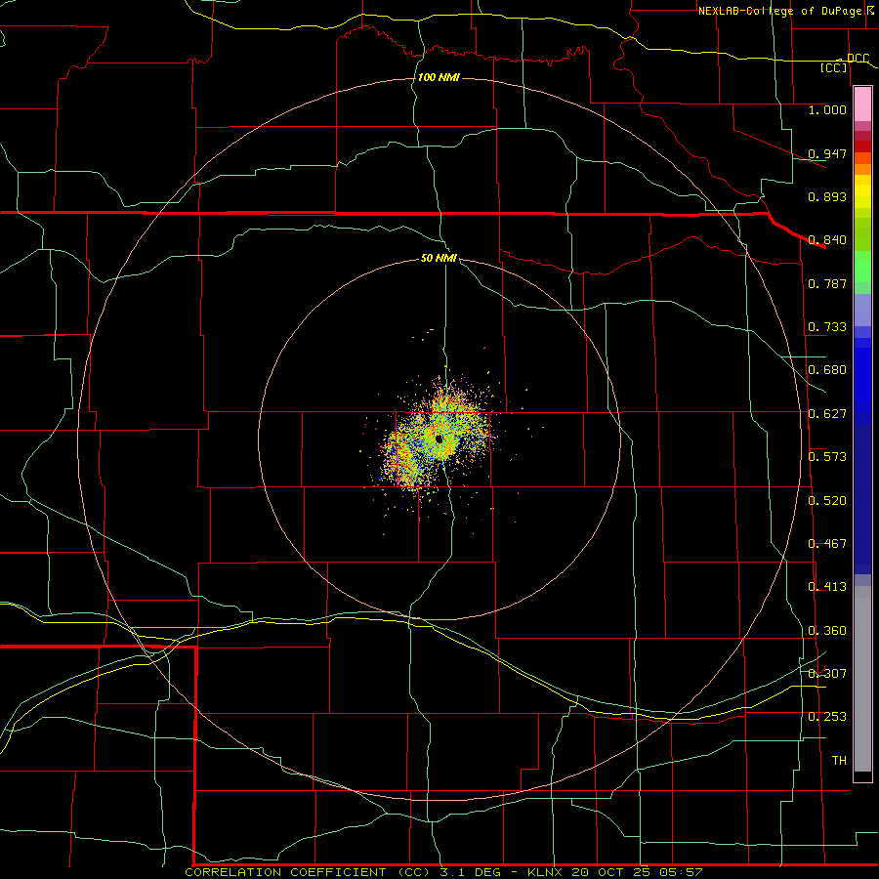Select the 0.307 scale value
The width and height of the screenshot is (879, 879).
click(x=827, y=674)
